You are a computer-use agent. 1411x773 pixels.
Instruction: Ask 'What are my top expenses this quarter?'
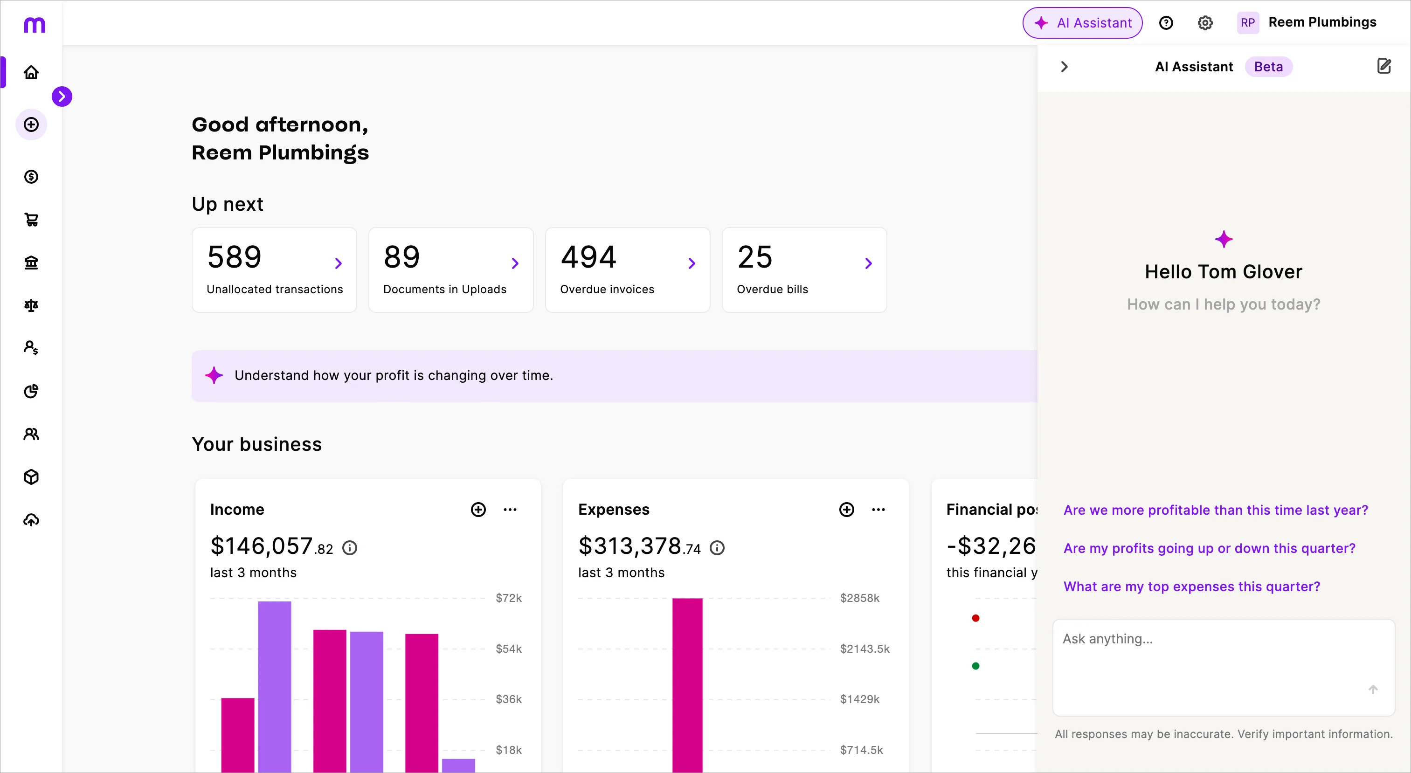1191,587
